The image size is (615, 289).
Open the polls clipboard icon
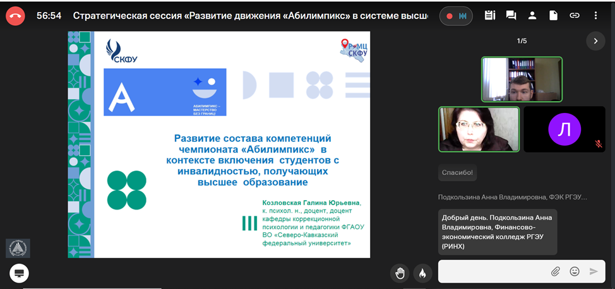coord(490,16)
